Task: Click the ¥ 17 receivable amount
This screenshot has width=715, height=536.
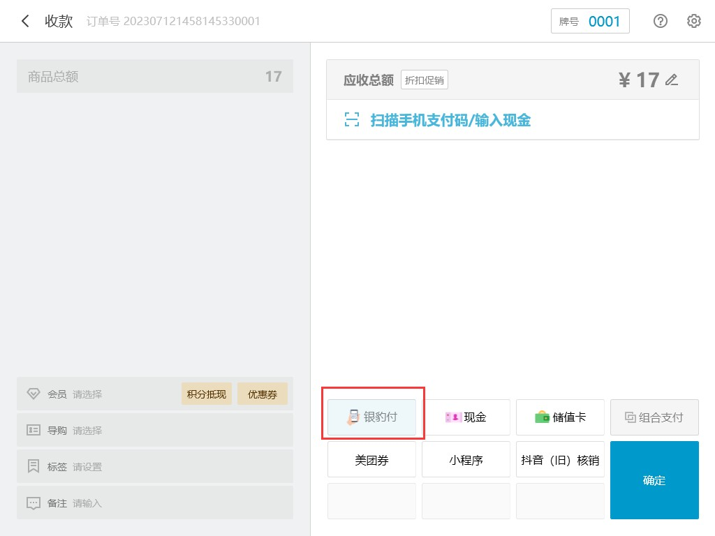Action: pos(639,80)
